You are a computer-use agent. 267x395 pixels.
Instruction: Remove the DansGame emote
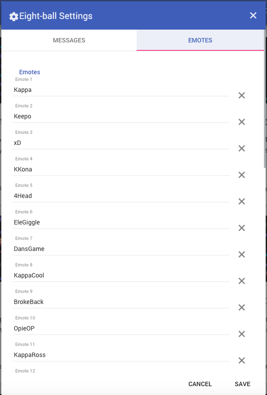(x=241, y=254)
